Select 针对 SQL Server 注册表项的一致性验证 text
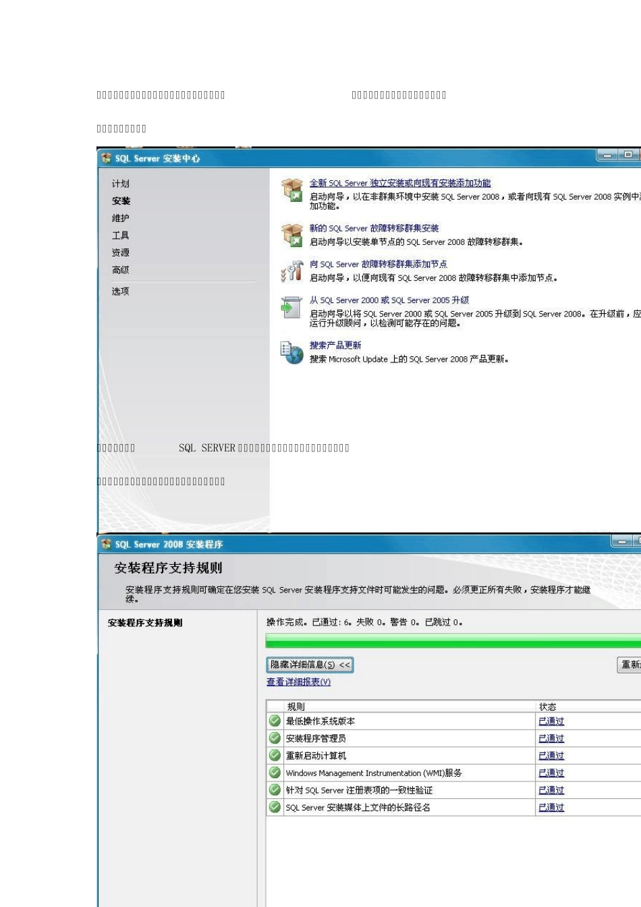The width and height of the screenshot is (641, 907). pyautogui.click(x=359, y=790)
